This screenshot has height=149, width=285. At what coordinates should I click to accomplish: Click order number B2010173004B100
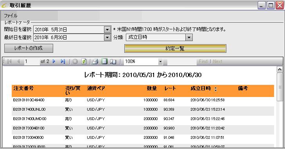click(29, 128)
